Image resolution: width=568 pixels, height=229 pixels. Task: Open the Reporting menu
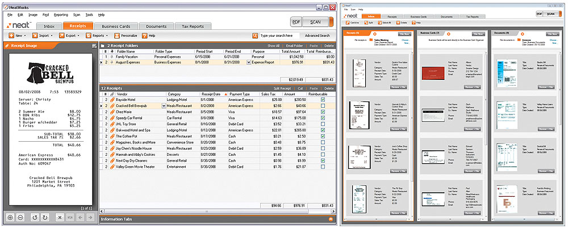(60, 14)
